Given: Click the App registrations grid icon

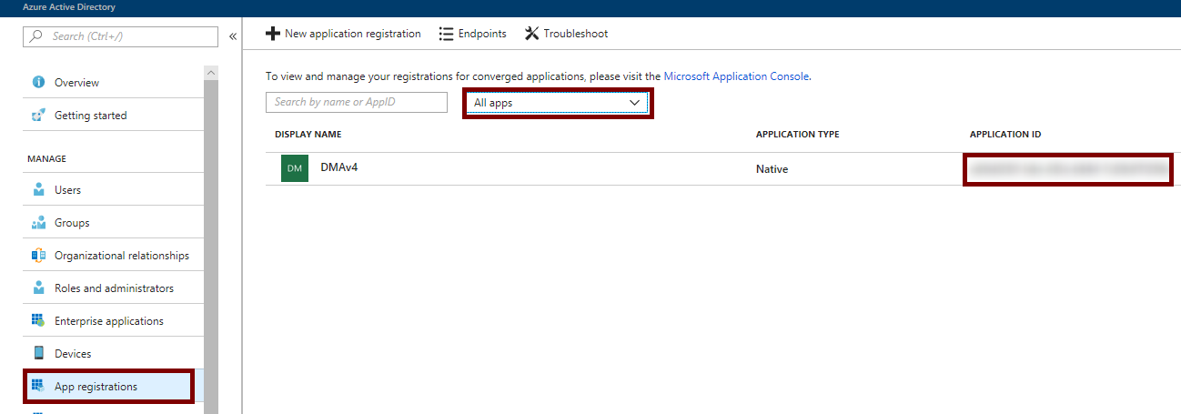Looking at the screenshot, I should (x=38, y=387).
